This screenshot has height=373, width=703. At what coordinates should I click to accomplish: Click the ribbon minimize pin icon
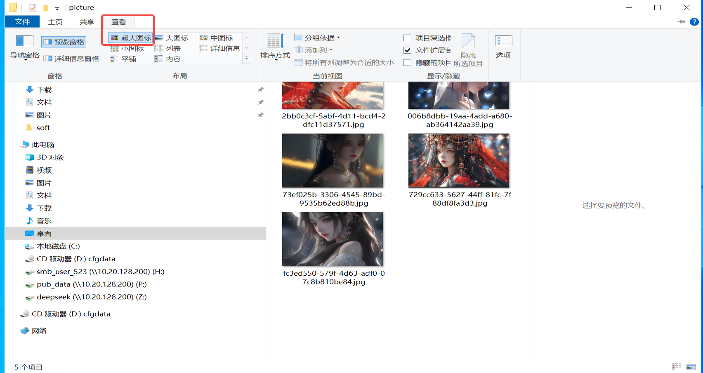pos(681,22)
